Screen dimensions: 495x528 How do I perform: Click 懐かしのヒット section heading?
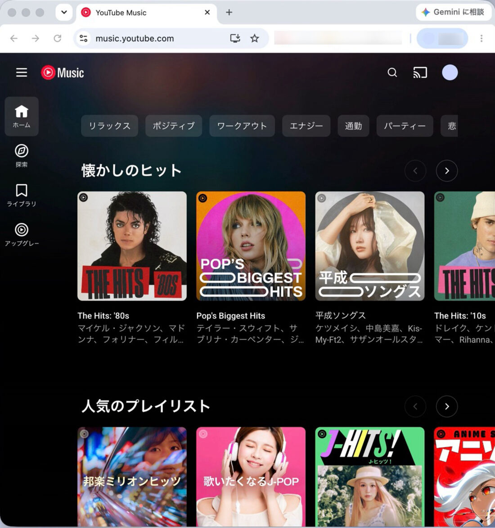pos(131,170)
